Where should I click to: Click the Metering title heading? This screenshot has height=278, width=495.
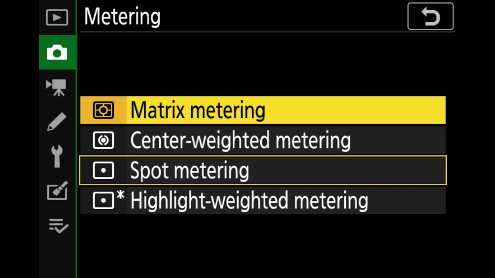coord(122,17)
